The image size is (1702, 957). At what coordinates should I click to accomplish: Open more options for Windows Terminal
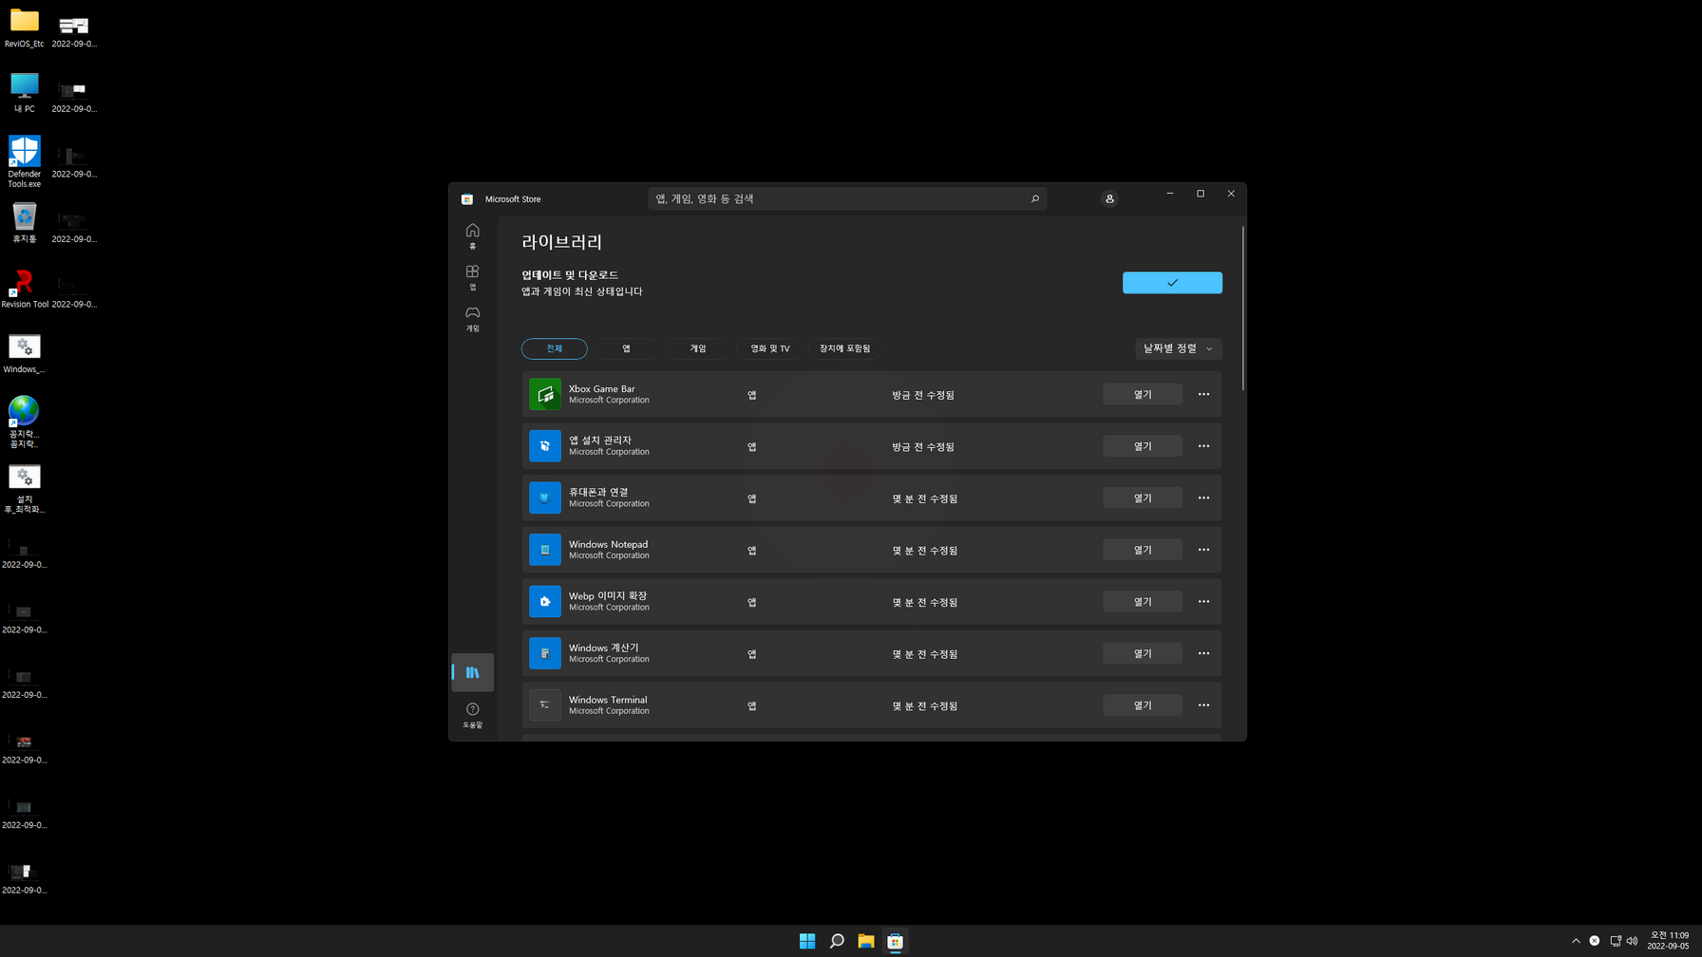(x=1203, y=705)
